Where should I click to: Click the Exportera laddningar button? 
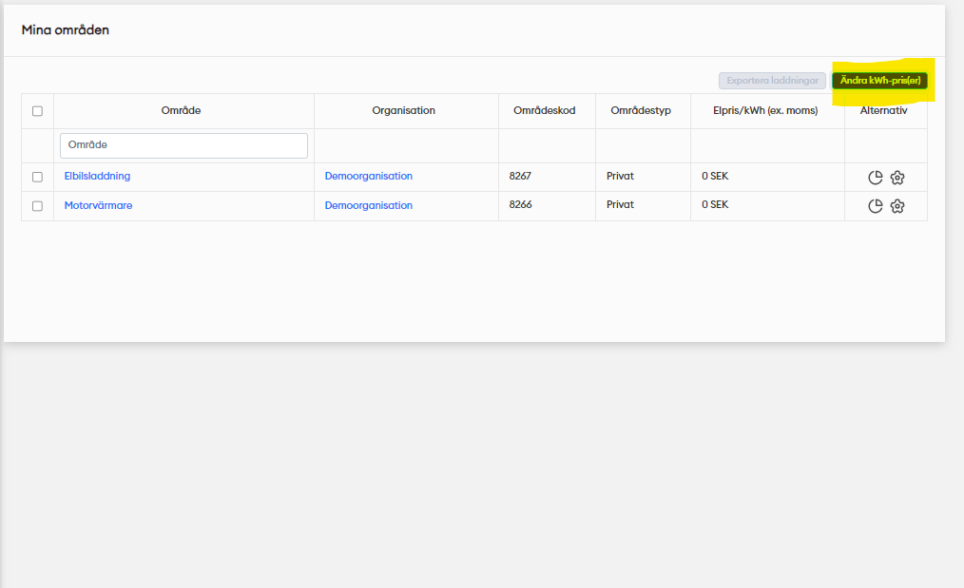[x=772, y=81]
